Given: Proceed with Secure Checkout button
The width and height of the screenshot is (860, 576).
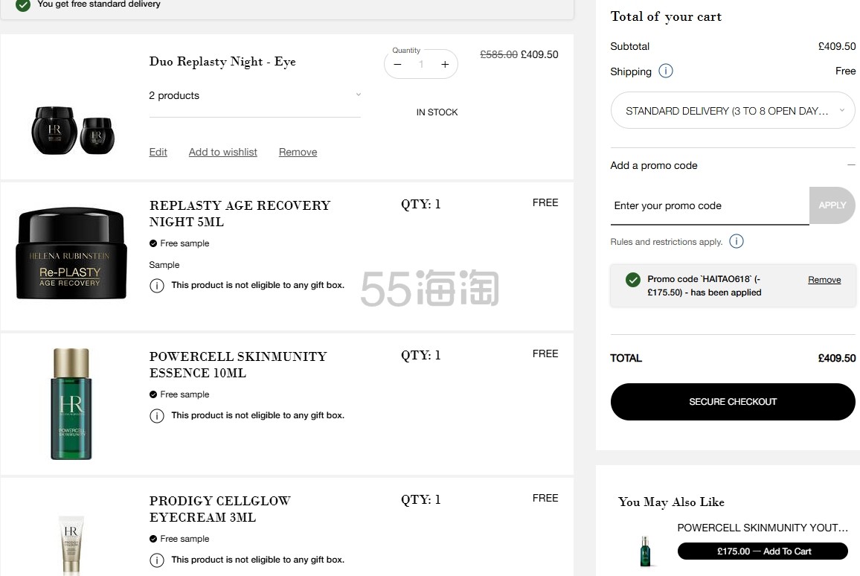Looking at the screenshot, I should 732,402.
